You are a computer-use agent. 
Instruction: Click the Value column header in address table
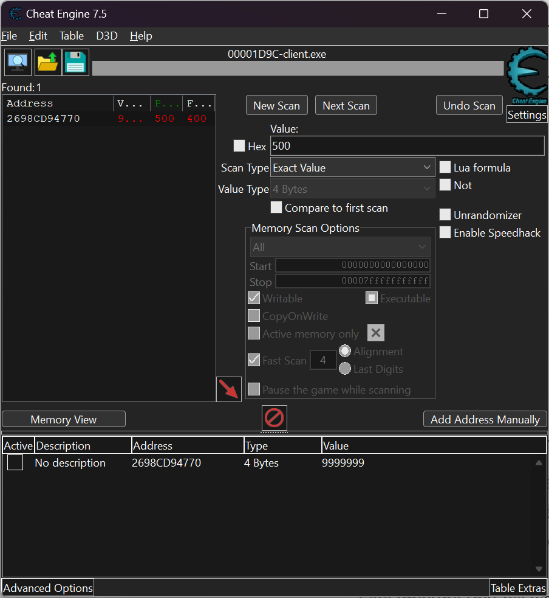pos(434,445)
